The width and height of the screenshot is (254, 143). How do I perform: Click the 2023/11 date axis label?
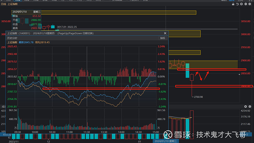point(14,141)
